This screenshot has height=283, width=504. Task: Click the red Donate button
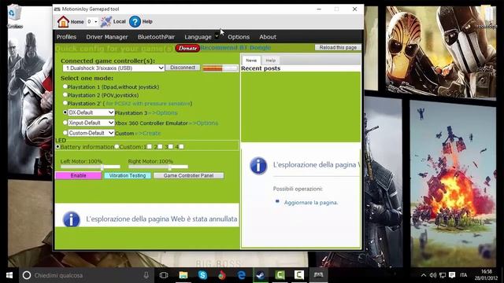point(187,48)
